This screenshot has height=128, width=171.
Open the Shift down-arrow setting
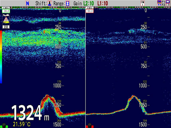[x=50, y=3]
